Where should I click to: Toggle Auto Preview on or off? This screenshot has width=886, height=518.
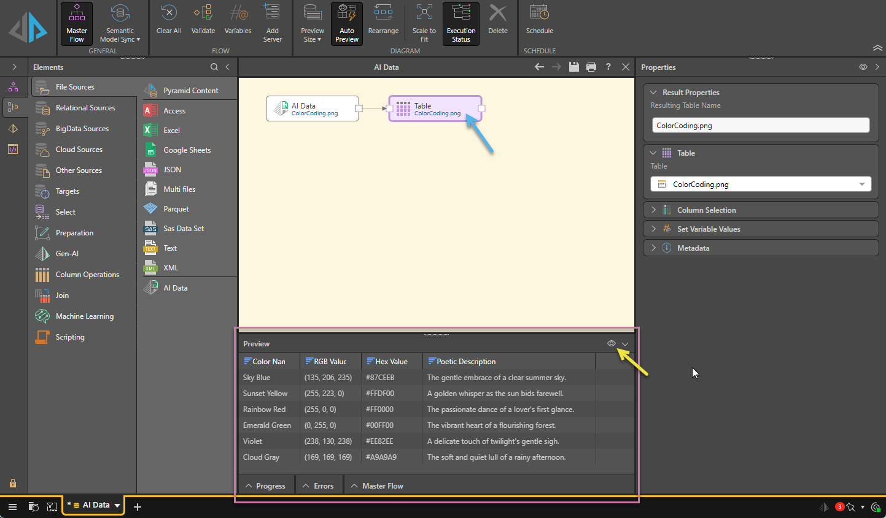(347, 23)
